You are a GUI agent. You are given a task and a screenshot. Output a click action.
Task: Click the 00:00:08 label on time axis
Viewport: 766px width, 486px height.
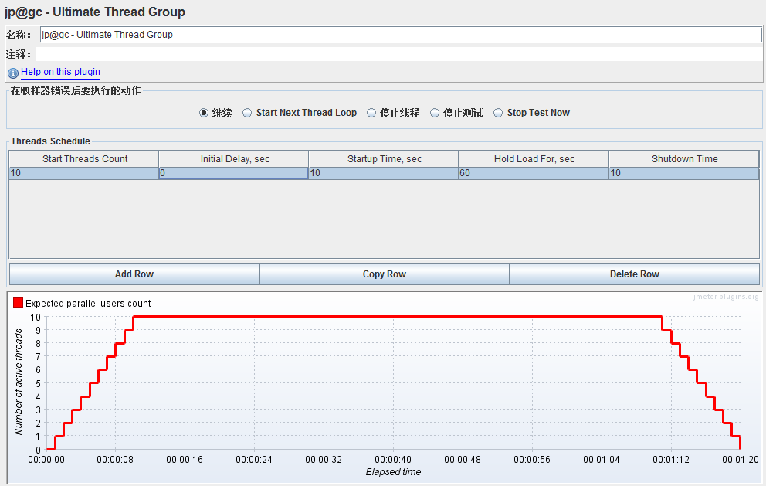(x=115, y=460)
